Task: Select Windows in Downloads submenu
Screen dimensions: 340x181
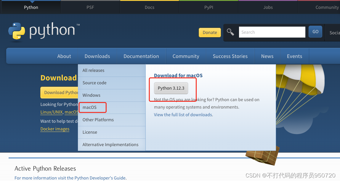Action: point(112,95)
